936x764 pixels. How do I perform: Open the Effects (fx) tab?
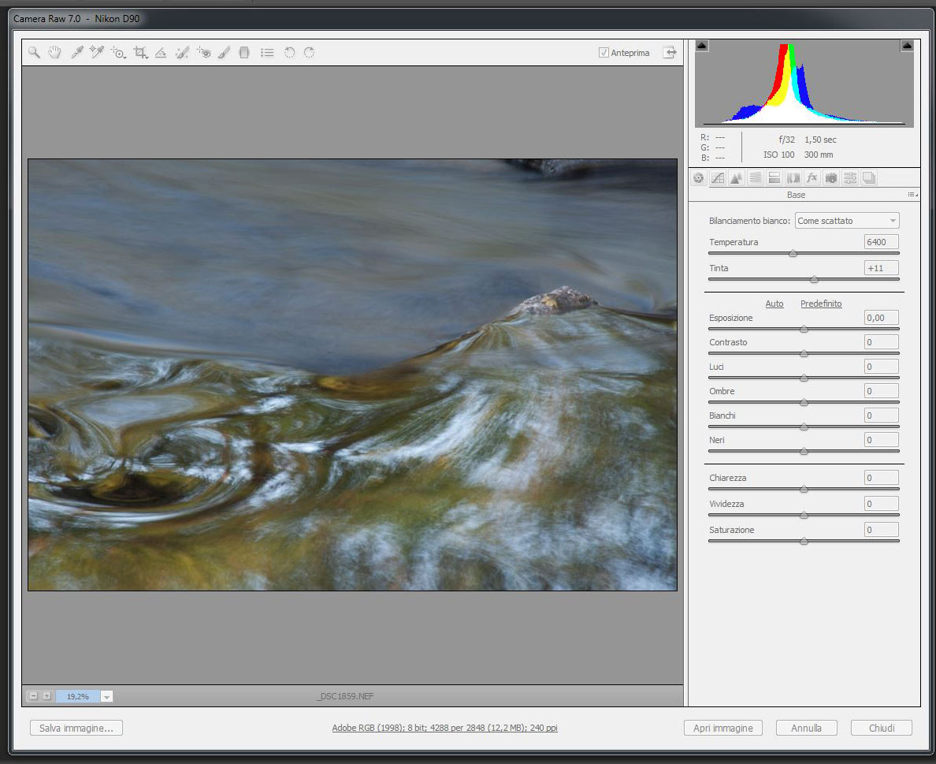(812, 178)
